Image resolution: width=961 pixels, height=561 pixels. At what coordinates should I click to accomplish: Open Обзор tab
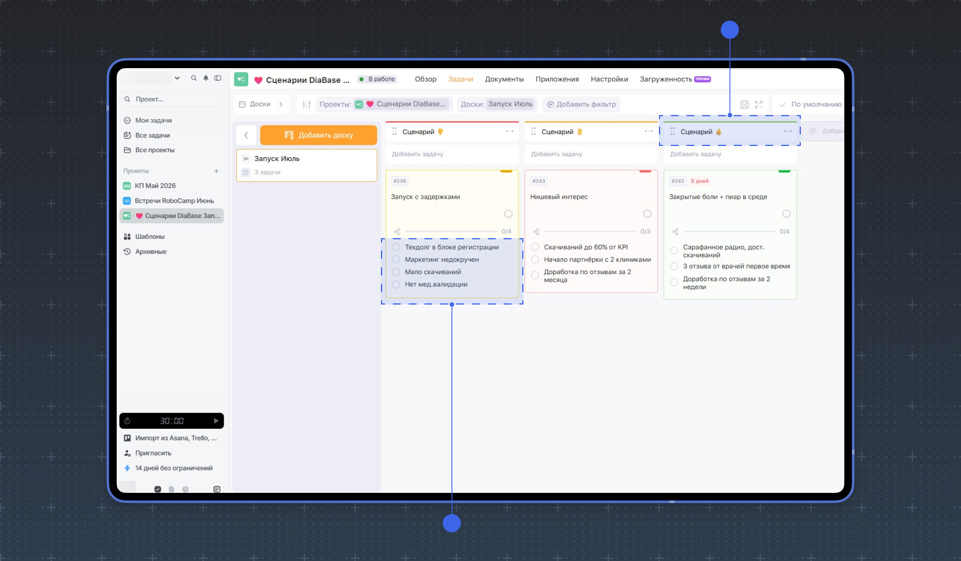pyautogui.click(x=426, y=79)
